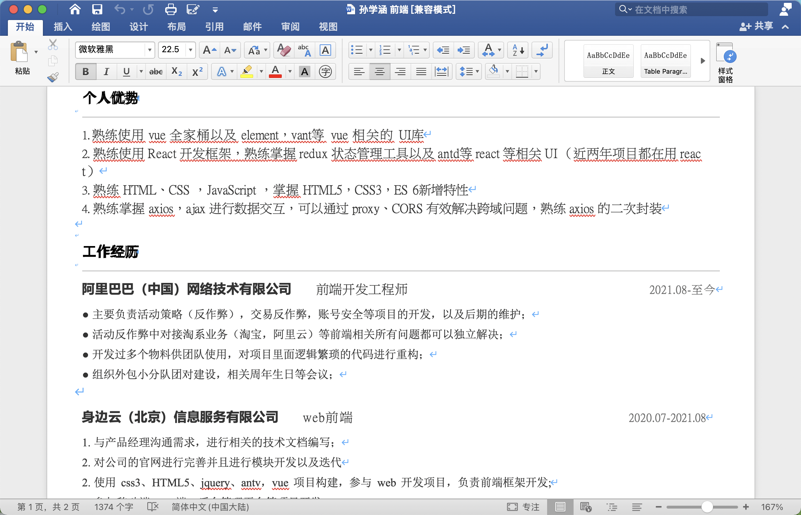The image size is (801, 515).
Task: Expand the borders dropdown arrow
Action: coord(536,72)
